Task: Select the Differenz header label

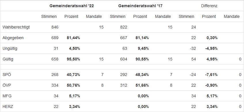Action: 209,6
